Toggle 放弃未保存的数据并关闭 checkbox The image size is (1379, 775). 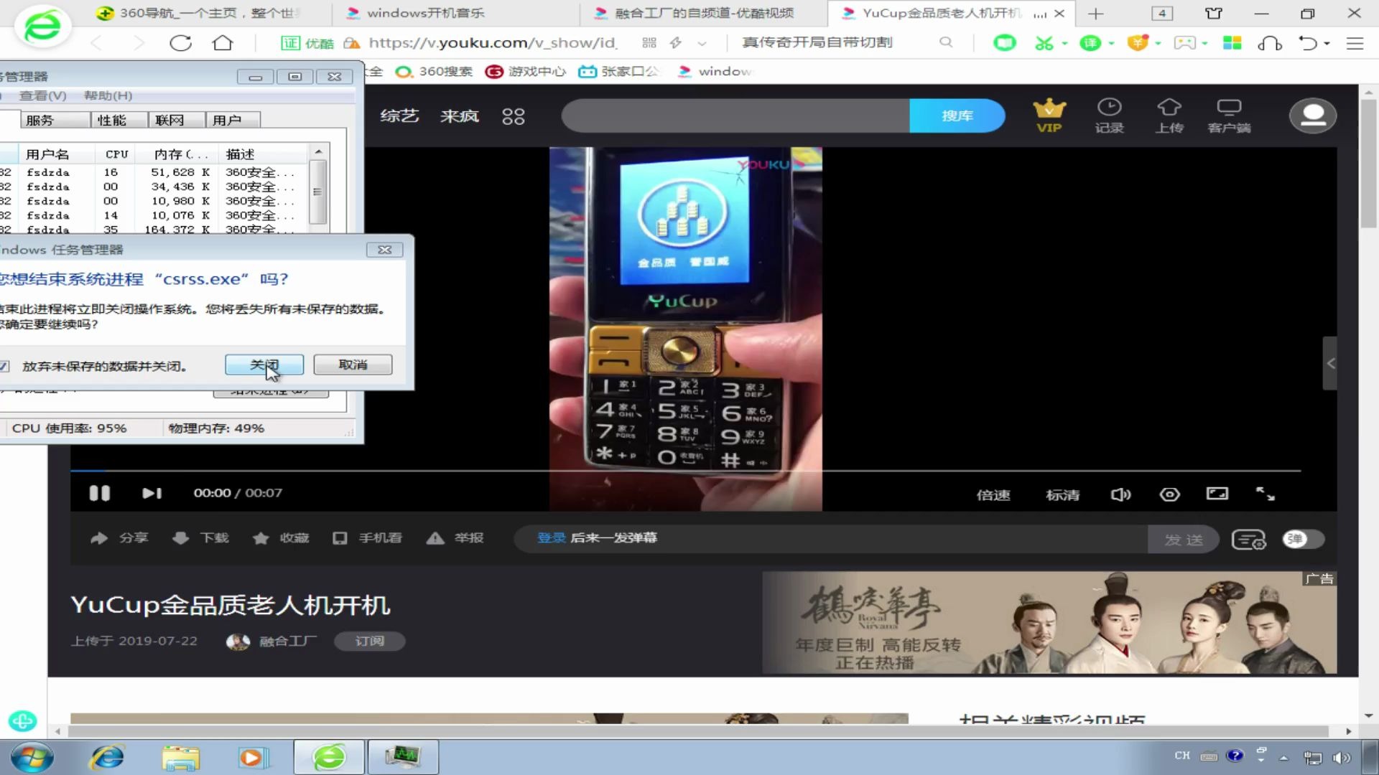point(4,367)
